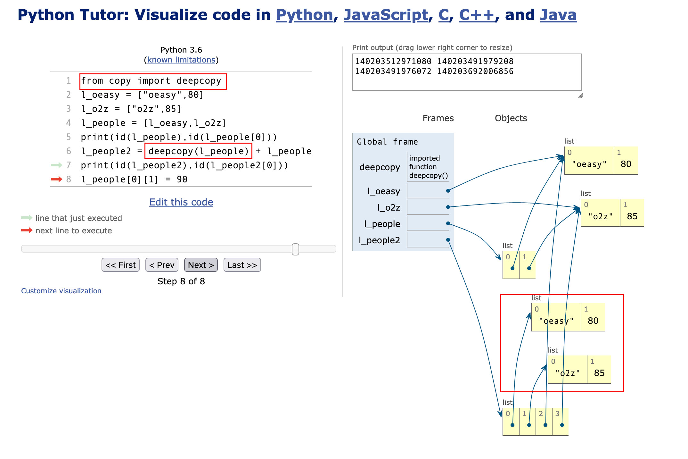Click code line 7 print id l_people2
The image size is (688, 459).
[184, 165]
